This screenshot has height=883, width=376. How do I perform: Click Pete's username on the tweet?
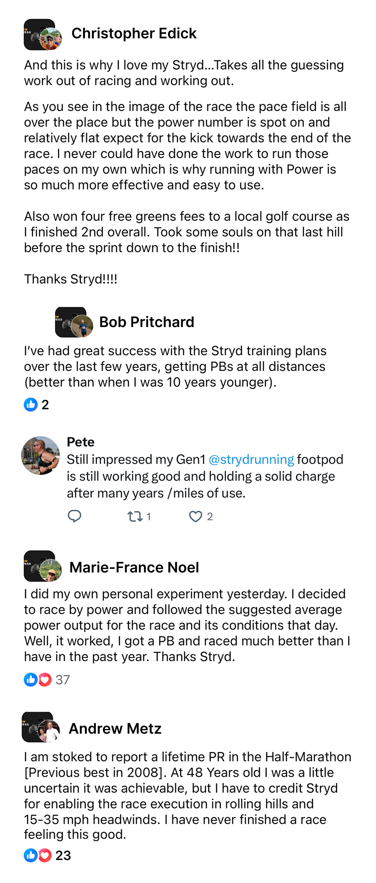[x=80, y=442]
